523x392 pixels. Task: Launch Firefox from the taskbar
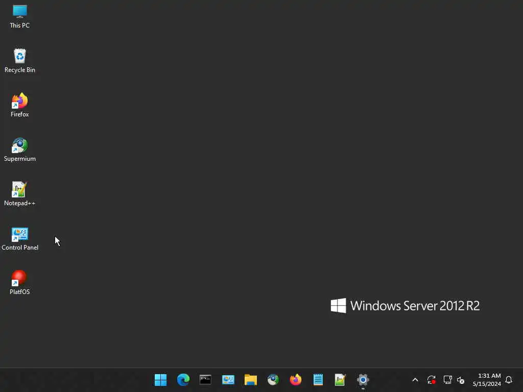pos(296,380)
